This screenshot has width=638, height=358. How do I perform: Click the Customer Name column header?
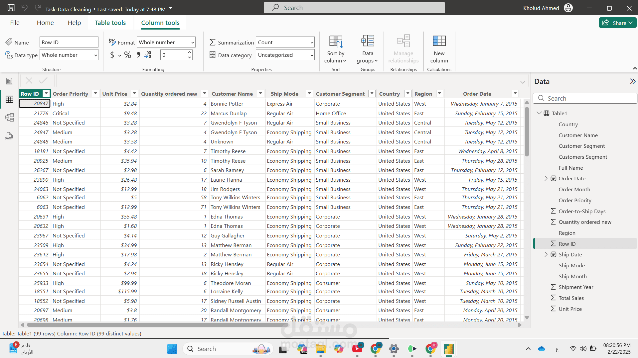(x=232, y=94)
